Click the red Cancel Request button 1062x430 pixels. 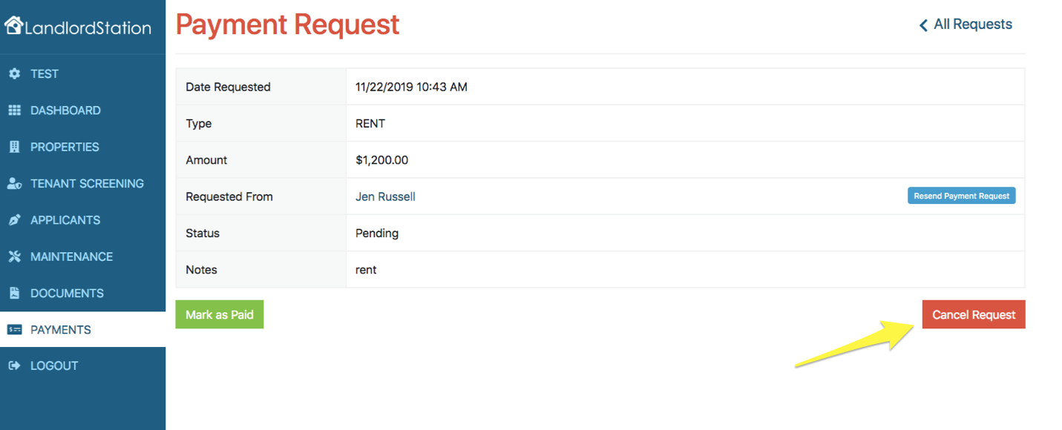[974, 314]
